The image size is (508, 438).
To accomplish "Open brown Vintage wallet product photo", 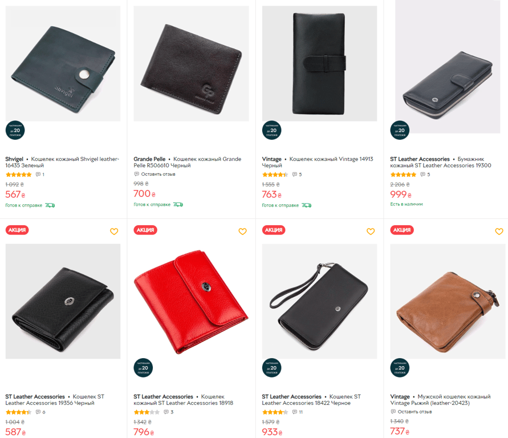I will pyautogui.click(x=448, y=302).
